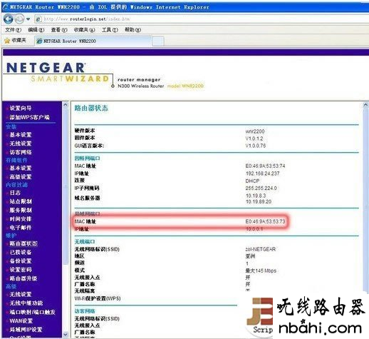This screenshot has width=369, height=339.
Task: Open WAN设置 in sidebar
Action: pyautogui.click(x=21, y=320)
